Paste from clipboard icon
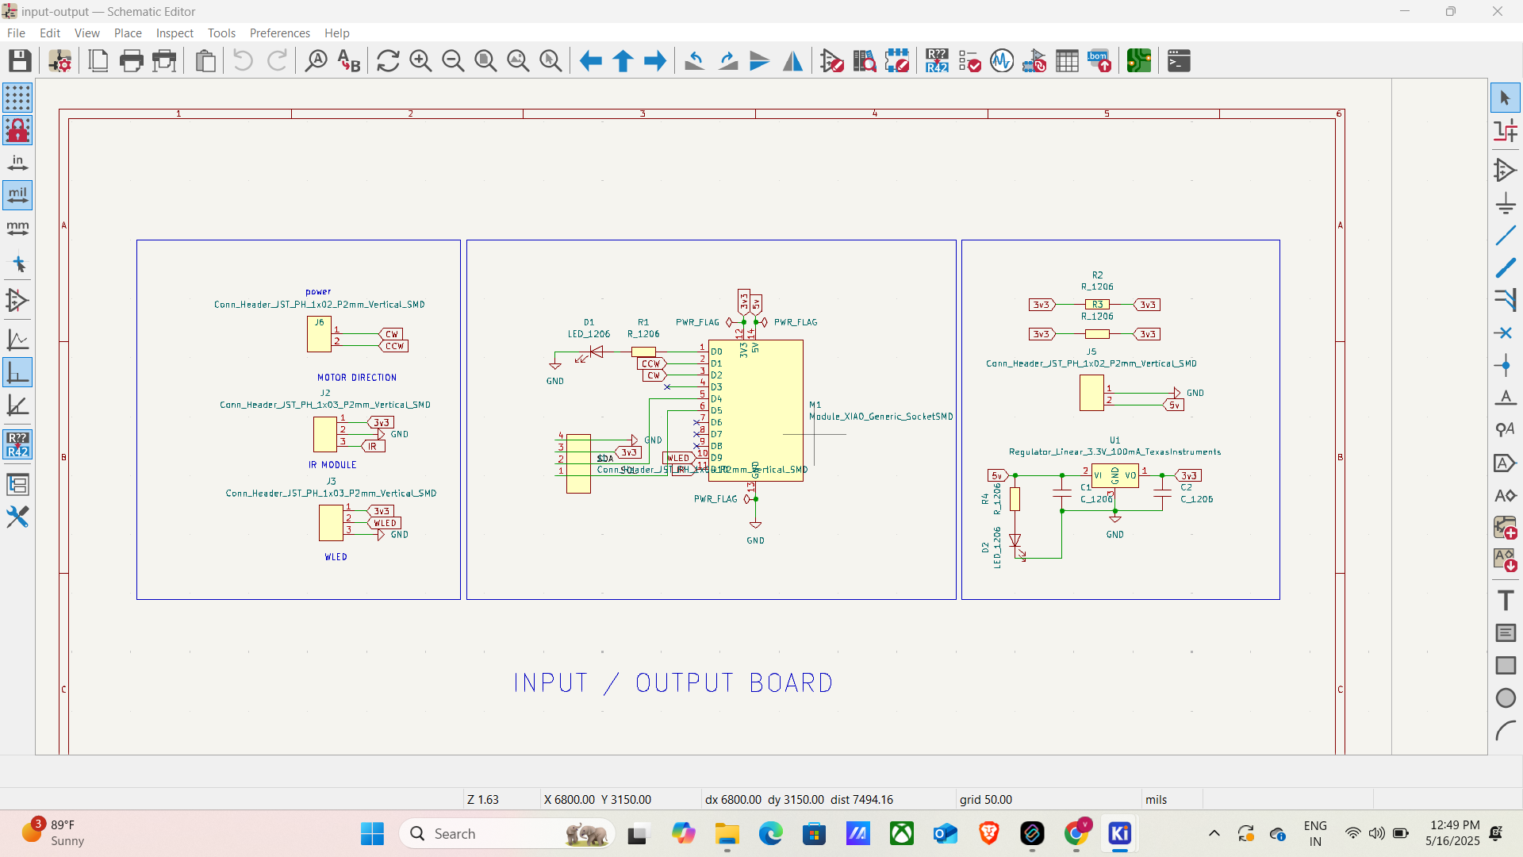 205,61
